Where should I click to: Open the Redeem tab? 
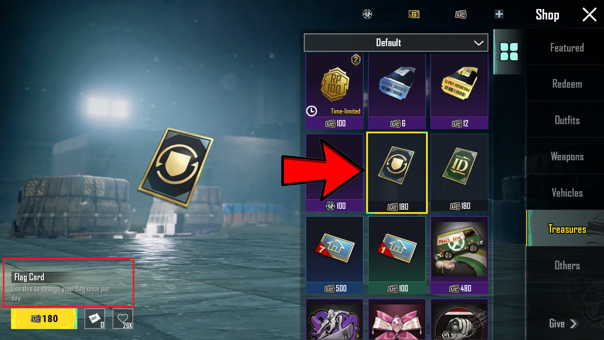567,84
